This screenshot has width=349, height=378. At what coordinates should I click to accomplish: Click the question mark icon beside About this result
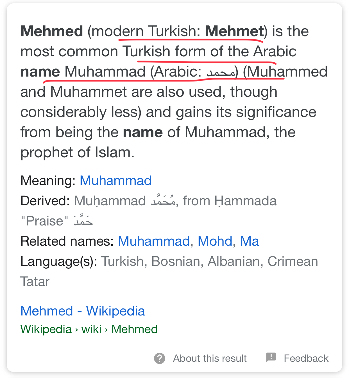(x=160, y=358)
